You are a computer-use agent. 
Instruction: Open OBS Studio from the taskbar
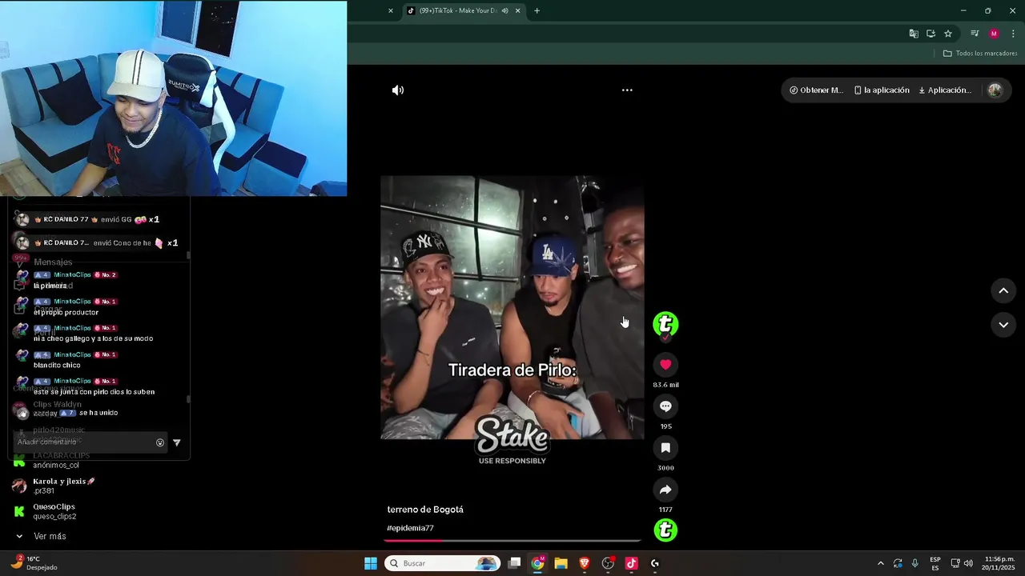click(x=608, y=563)
